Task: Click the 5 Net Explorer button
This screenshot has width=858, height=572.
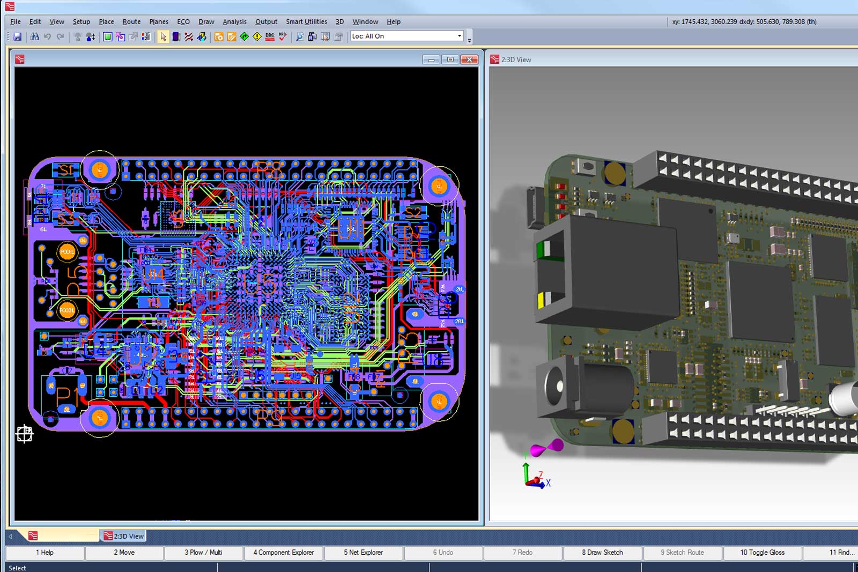Action: tap(363, 552)
